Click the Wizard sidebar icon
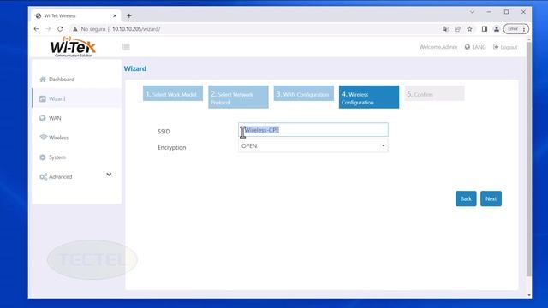Image resolution: width=548 pixels, height=308 pixels. click(x=43, y=99)
